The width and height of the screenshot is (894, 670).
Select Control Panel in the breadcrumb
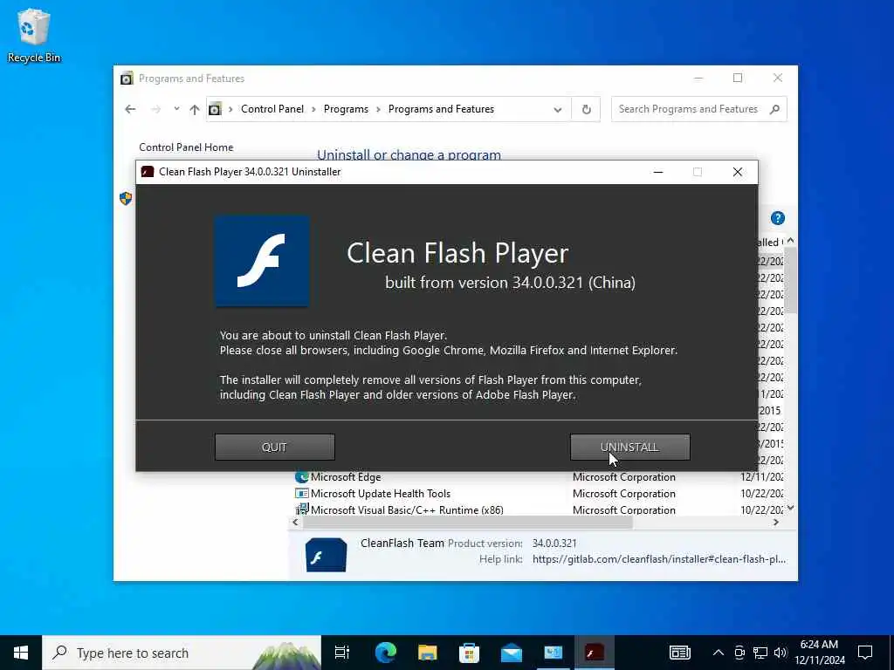coord(272,109)
